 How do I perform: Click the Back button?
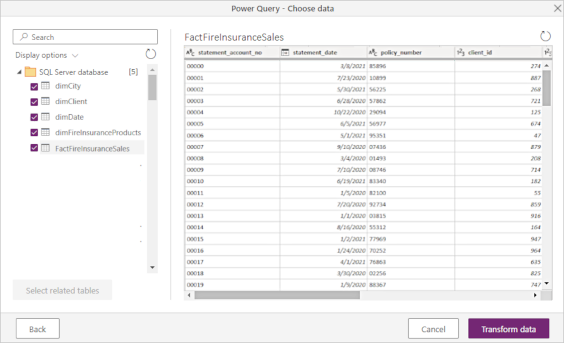pos(37,328)
